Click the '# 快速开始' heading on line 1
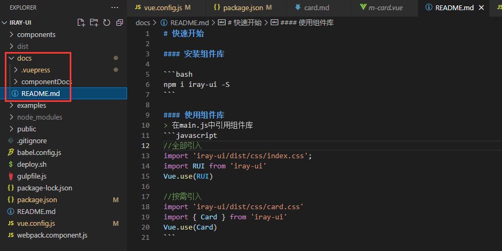The image size is (502, 251). 184,34
